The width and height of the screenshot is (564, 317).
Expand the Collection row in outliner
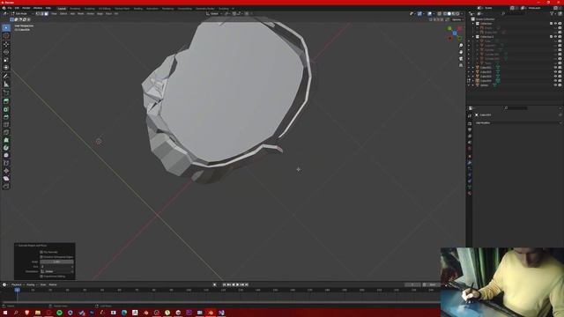[473, 24]
